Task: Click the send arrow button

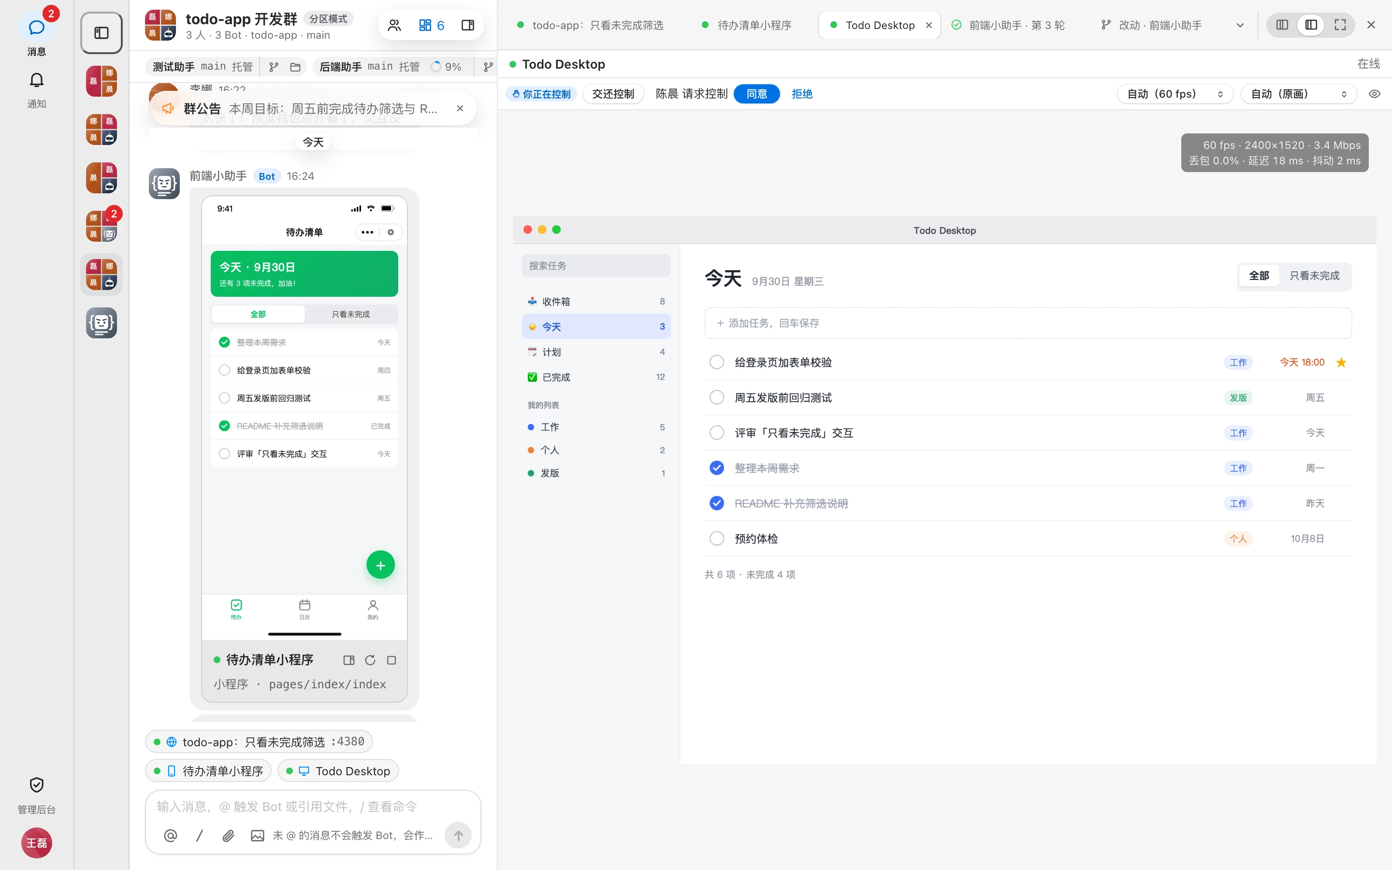Action: (x=458, y=836)
